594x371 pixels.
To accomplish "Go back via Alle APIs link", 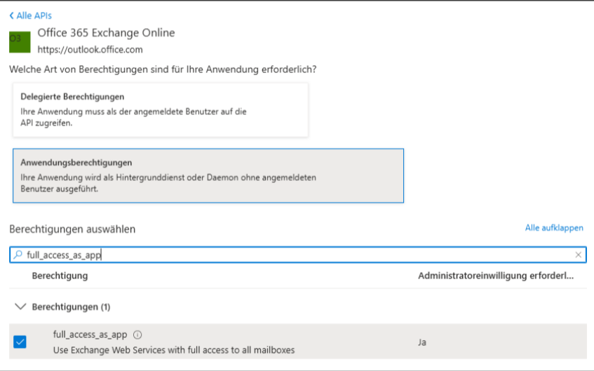I will 30,15.
